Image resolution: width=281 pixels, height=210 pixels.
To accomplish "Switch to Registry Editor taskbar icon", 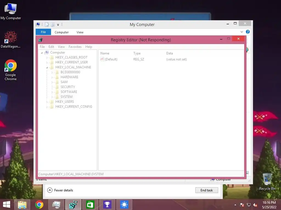I will (x=73, y=205).
